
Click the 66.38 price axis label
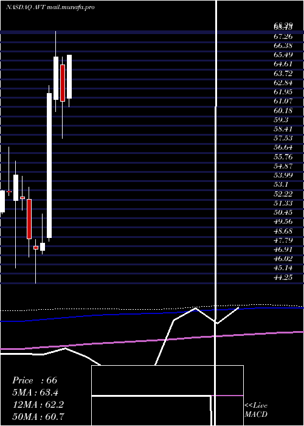[x=283, y=46]
